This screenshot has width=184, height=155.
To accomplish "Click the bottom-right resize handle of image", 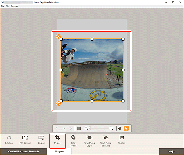I will click(x=123, y=101).
